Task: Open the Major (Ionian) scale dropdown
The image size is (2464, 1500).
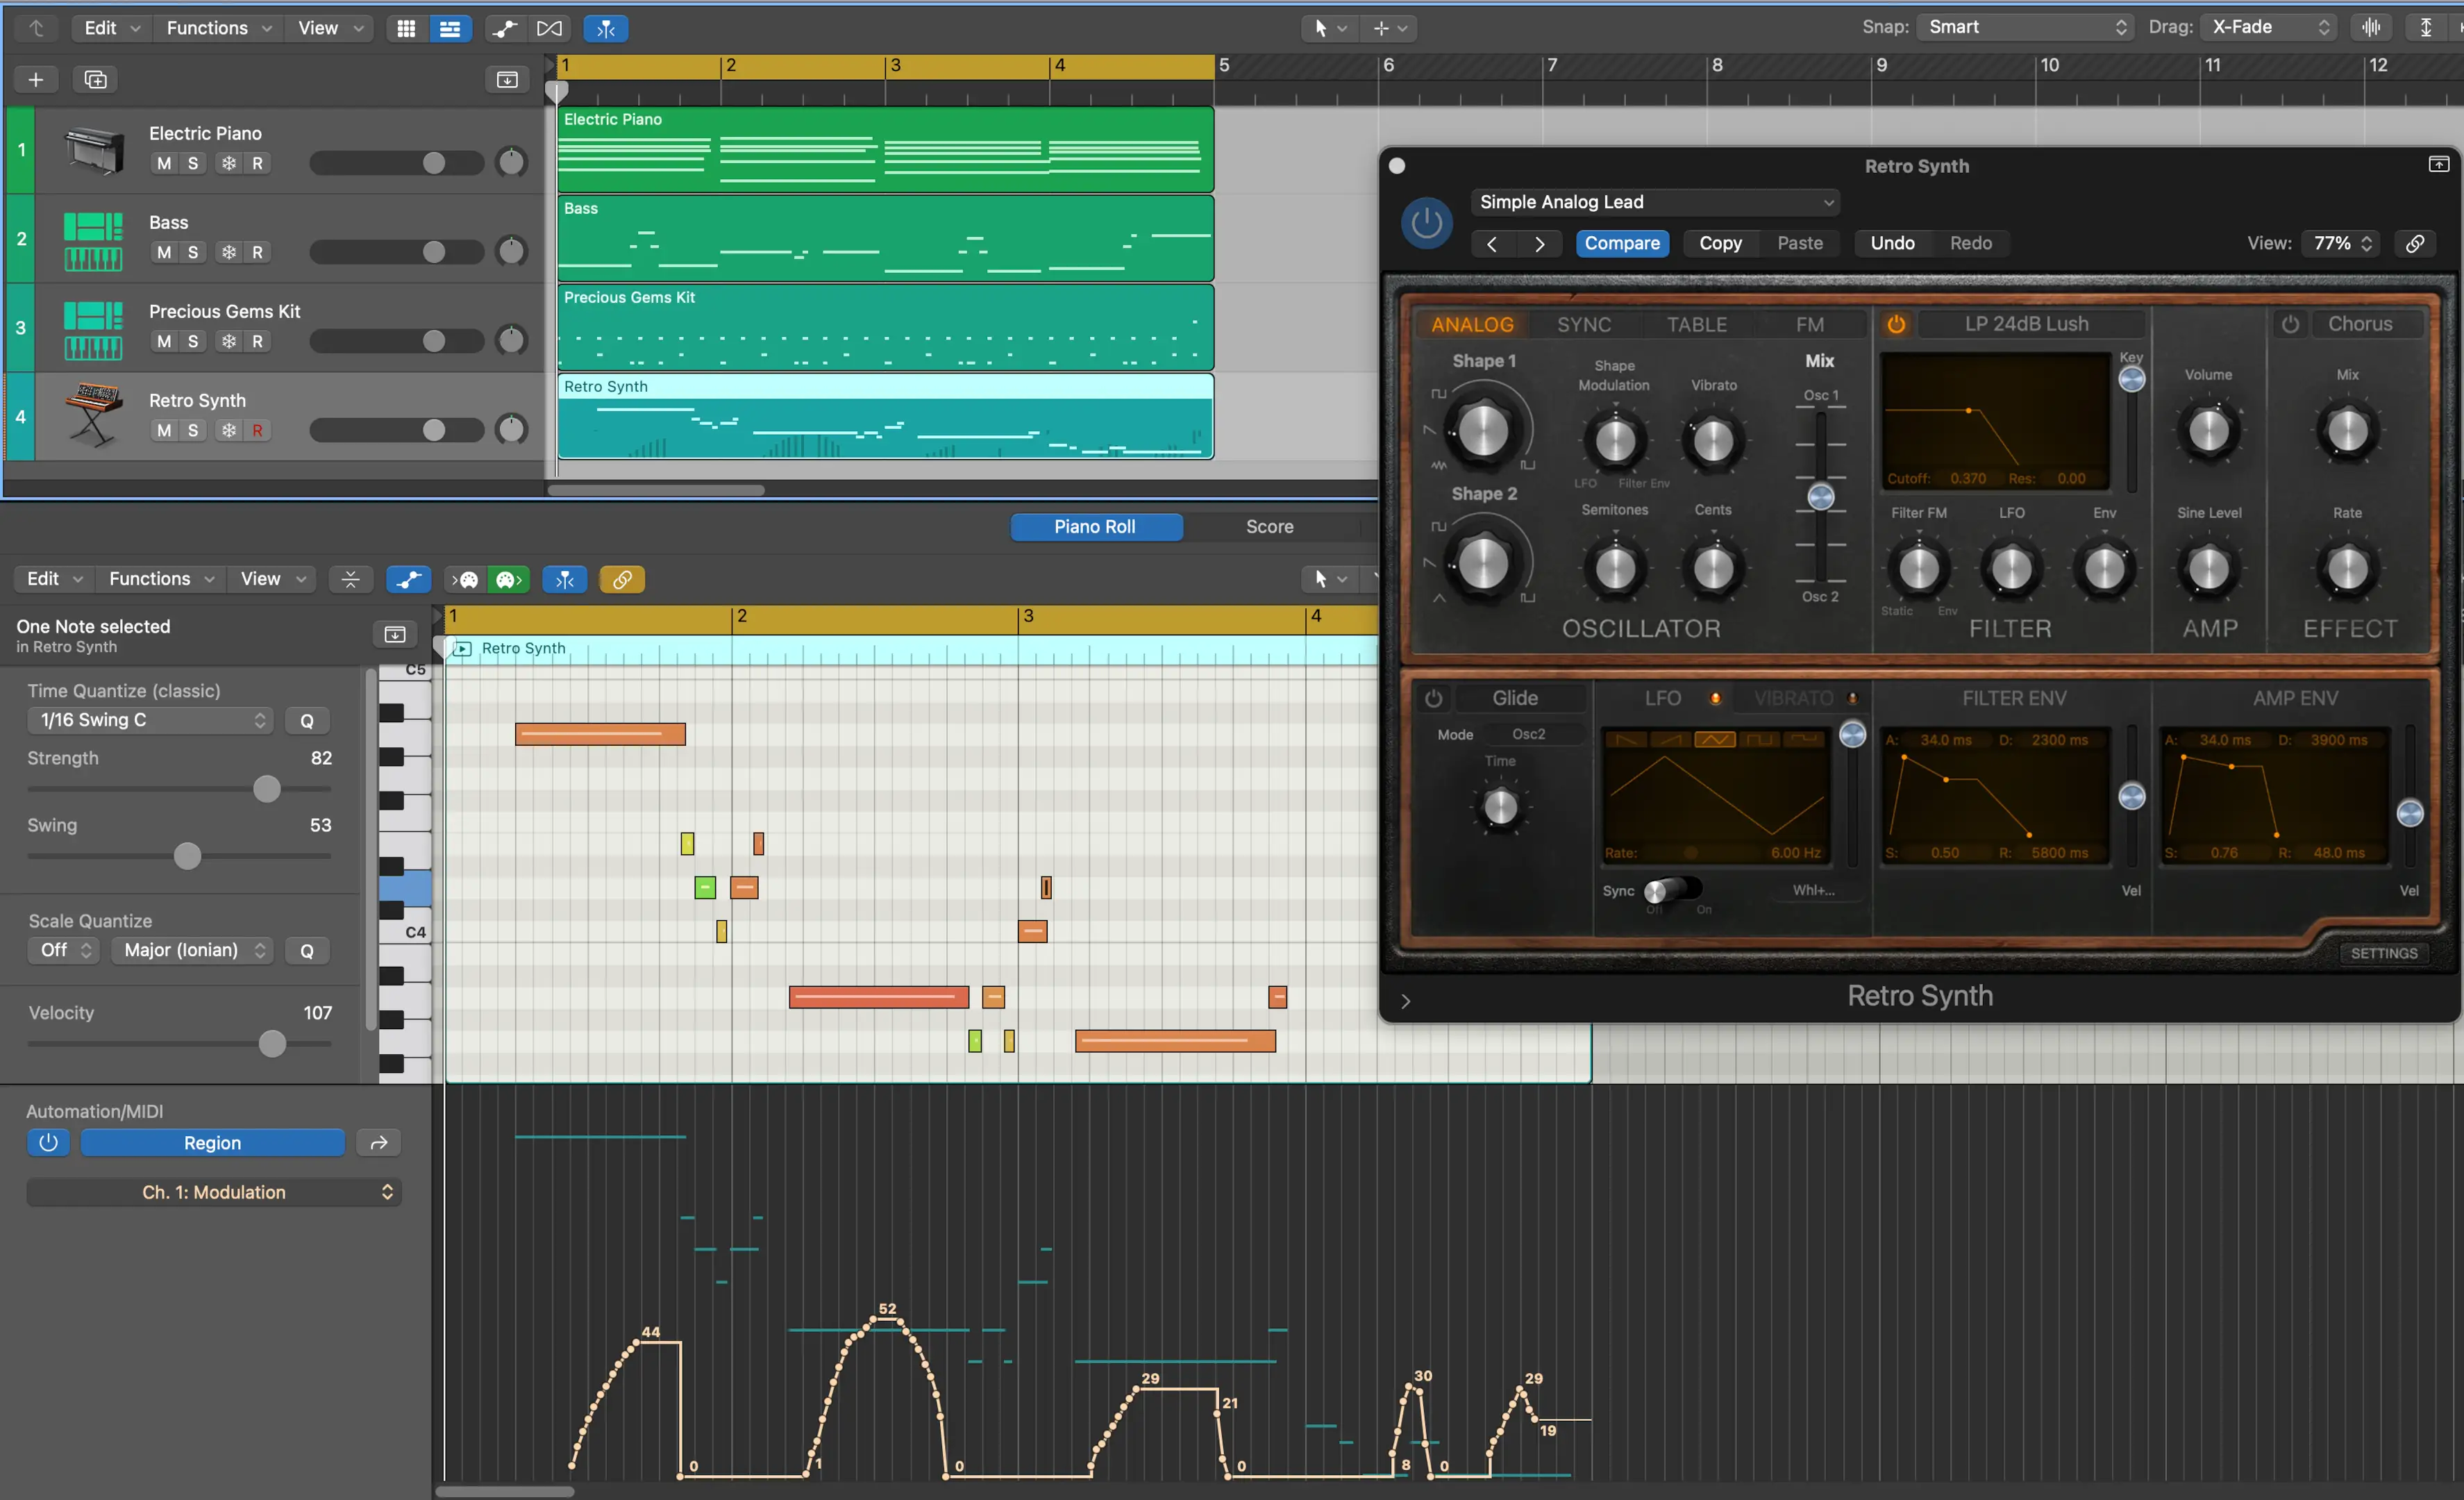Action: point(193,950)
